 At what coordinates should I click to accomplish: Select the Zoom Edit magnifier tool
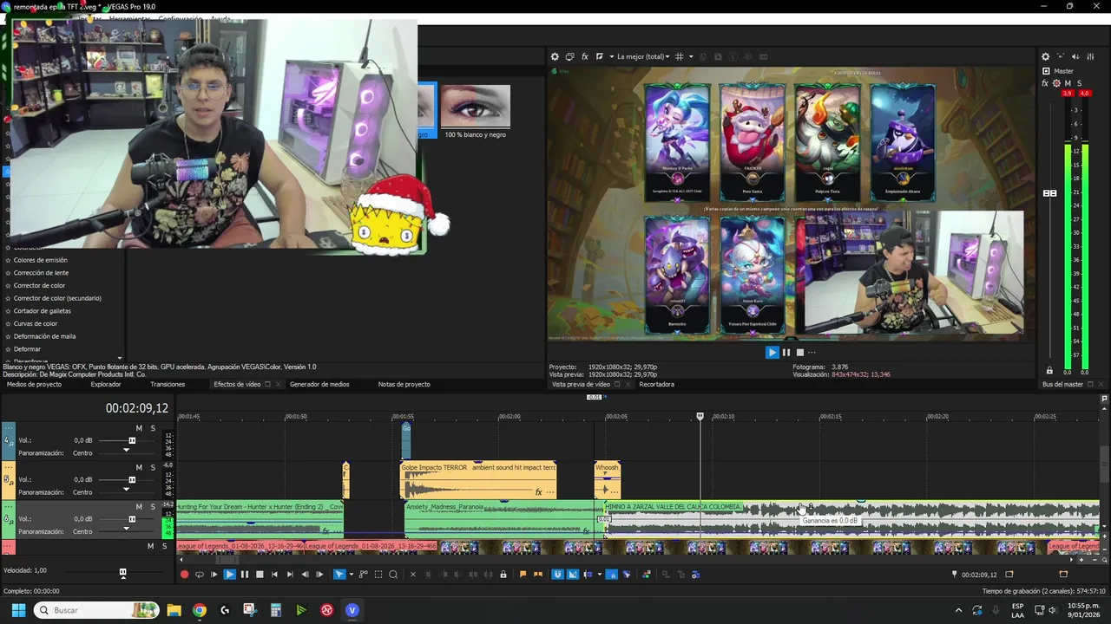tap(393, 575)
